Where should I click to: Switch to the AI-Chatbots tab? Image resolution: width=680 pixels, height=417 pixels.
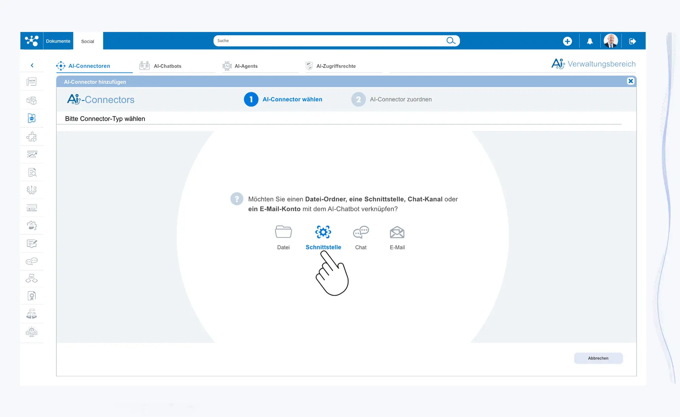(167, 66)
